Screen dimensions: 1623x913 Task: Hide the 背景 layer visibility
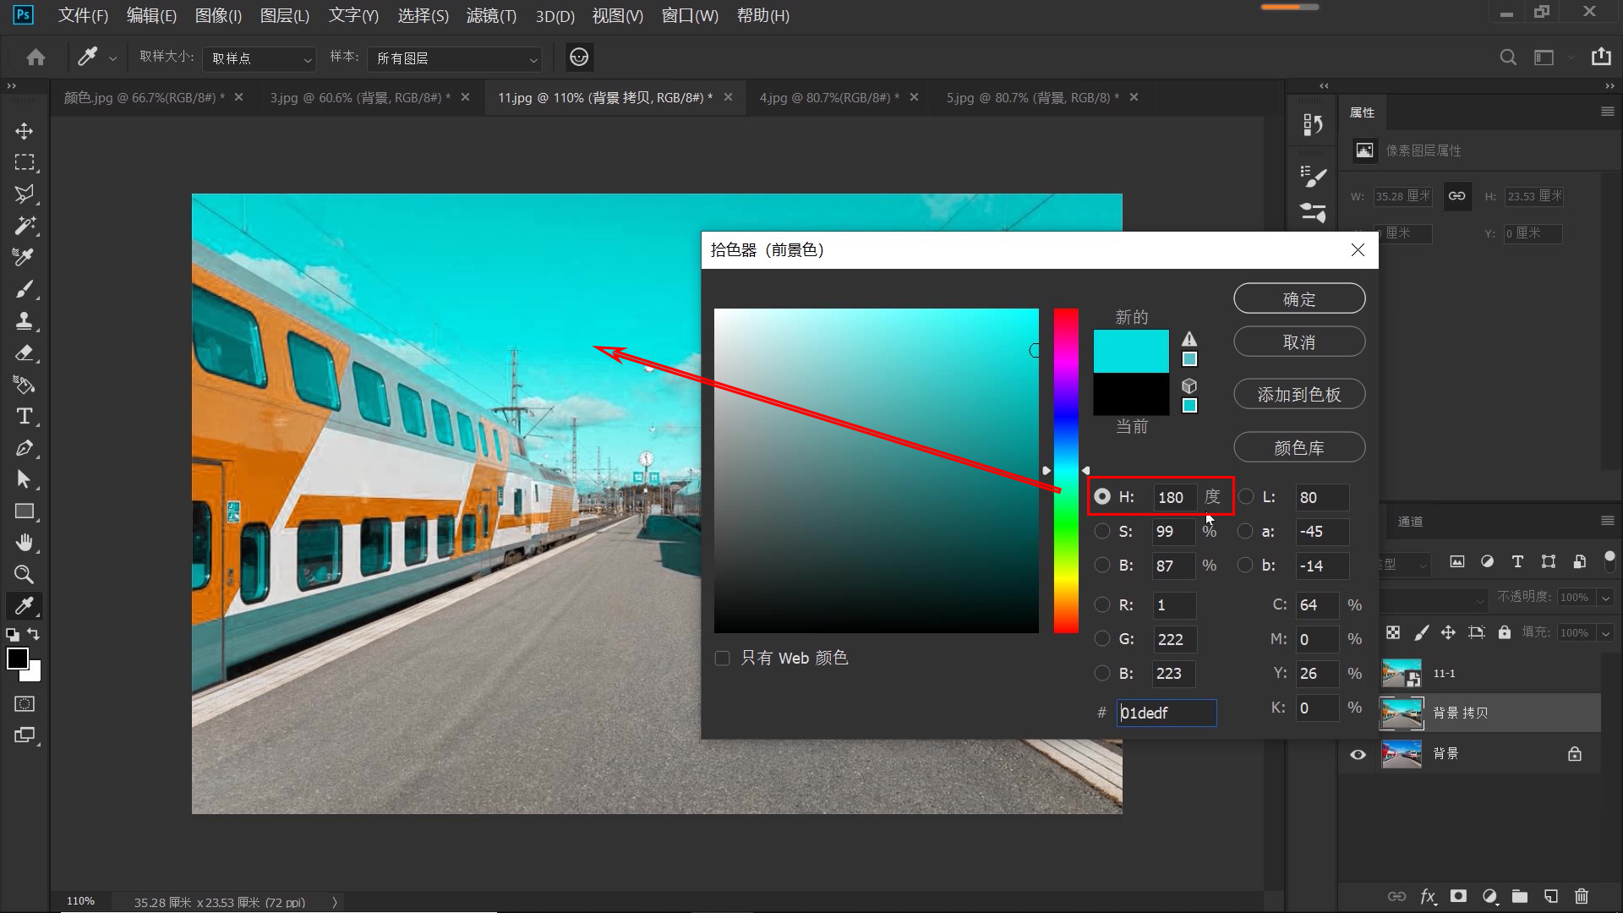1358,753
